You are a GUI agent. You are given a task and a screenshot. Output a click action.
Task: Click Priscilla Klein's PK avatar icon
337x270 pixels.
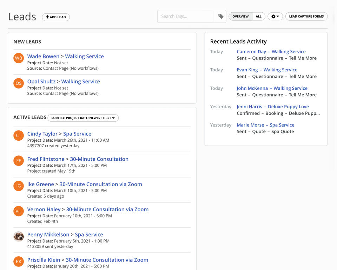coord(19,262)
